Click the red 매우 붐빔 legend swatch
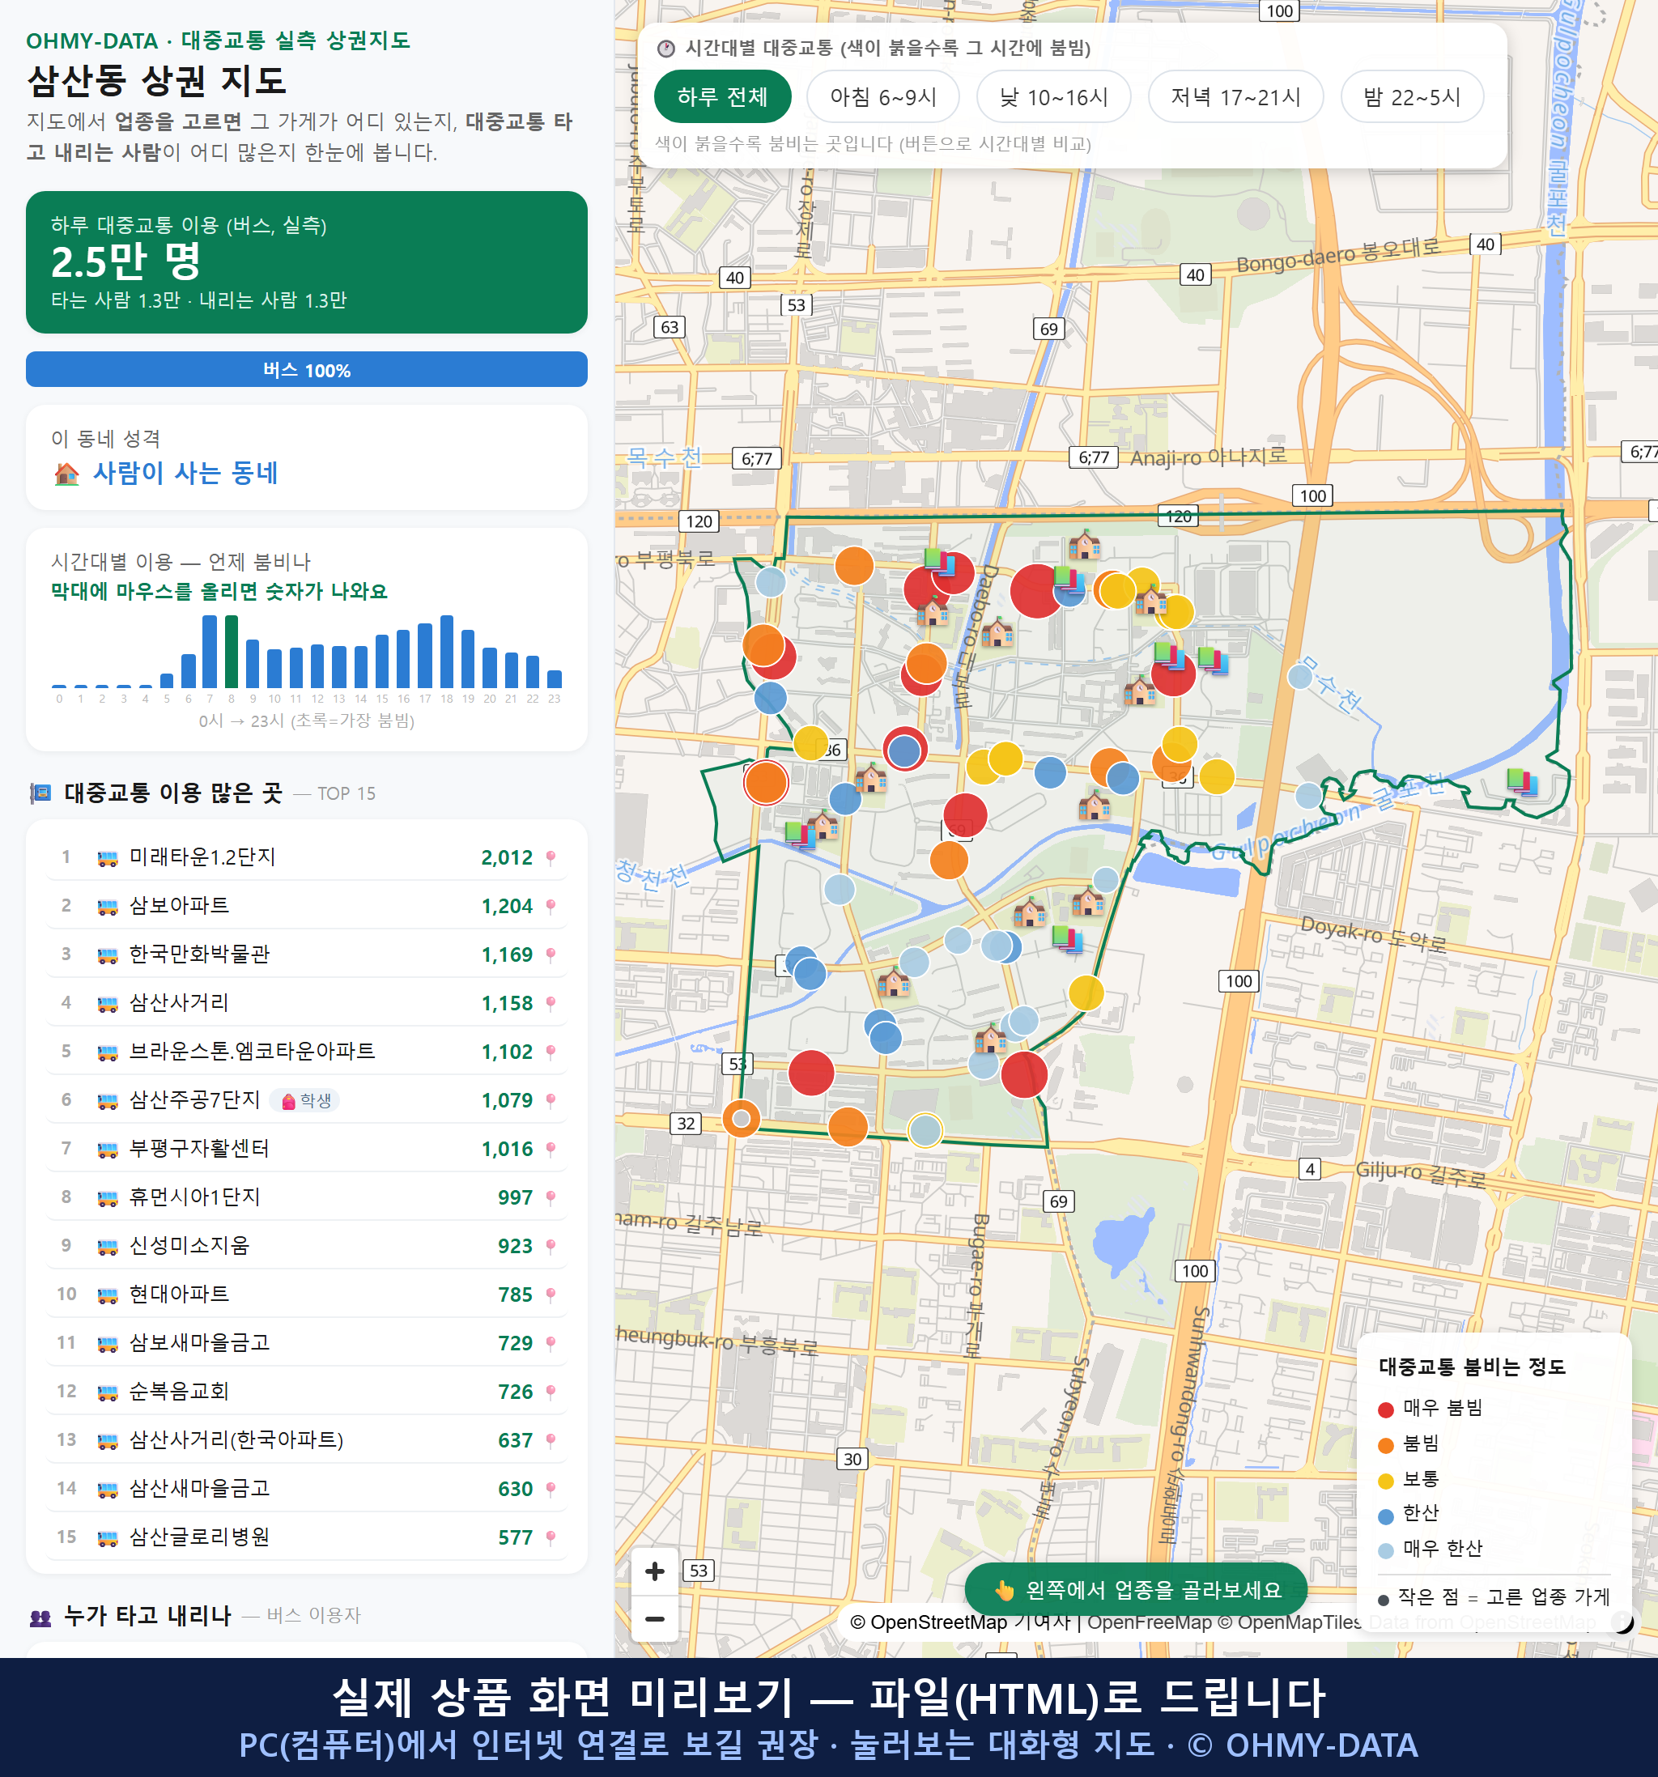Screen dimensions: 1658x1777 [x=1386, y=1409]
